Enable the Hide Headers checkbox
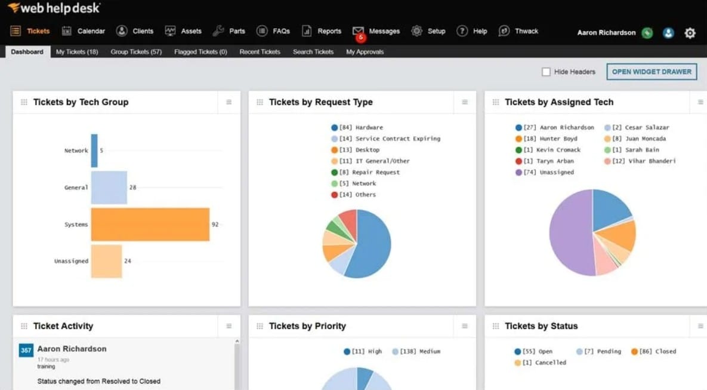This screenshot has height=390, width=707. (546, 72)
